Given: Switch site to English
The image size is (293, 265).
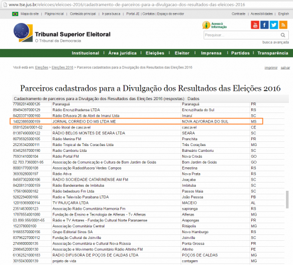Looking at the screenshot, I should pyautogui.click(x=284, y=14).
